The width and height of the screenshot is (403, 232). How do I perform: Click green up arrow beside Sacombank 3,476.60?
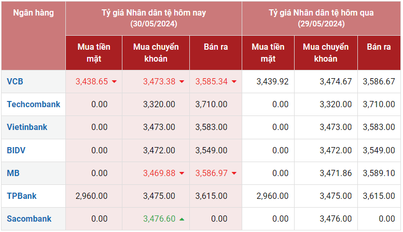pos(182,219)
